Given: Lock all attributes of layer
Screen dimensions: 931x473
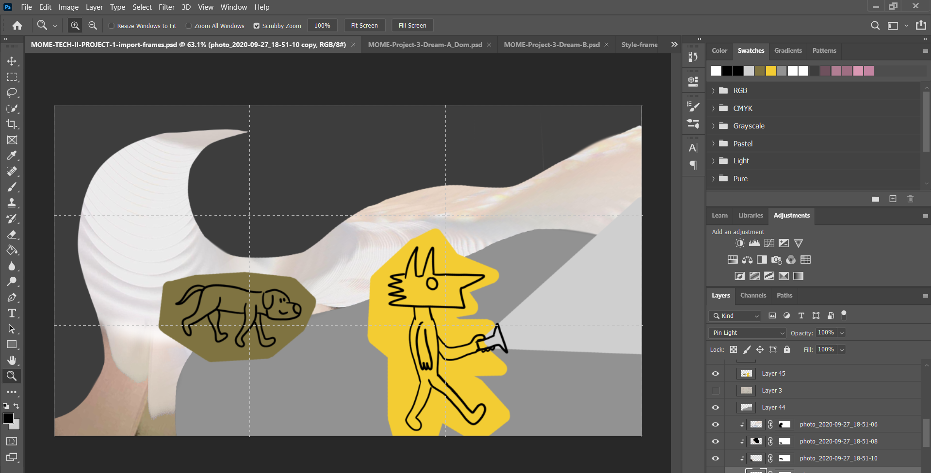Looking at the screenshot, I should point(787,349).
